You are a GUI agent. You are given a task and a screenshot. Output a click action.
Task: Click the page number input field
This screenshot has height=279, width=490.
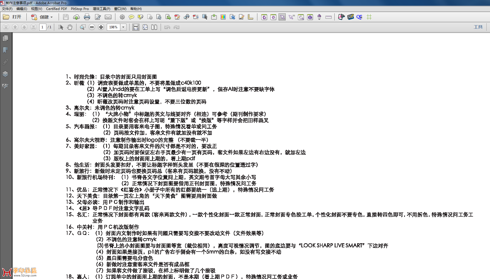[43, 27]
